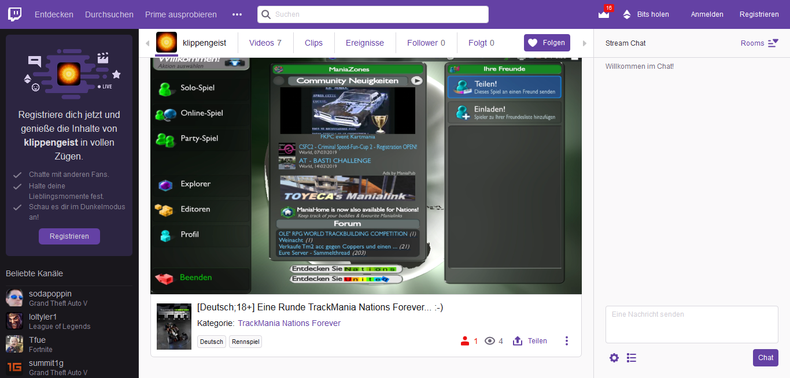This screenshot has width=790, height=378.
Task: Open chat settings gear icon
Action: click(x=614, y=358)
